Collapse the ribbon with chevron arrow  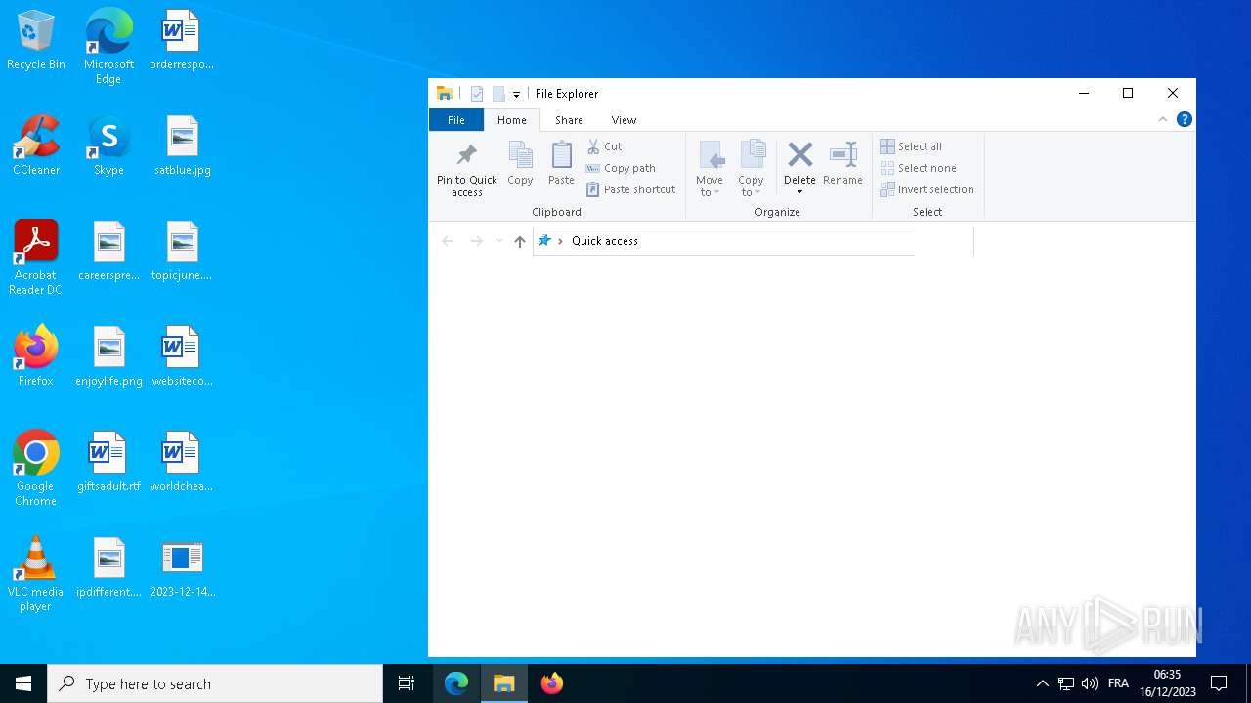click(x=1163, y=119)
